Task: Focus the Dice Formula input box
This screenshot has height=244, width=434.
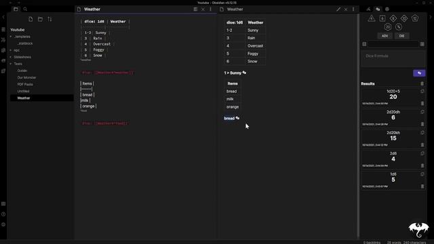Action: (x=393, y=59)
